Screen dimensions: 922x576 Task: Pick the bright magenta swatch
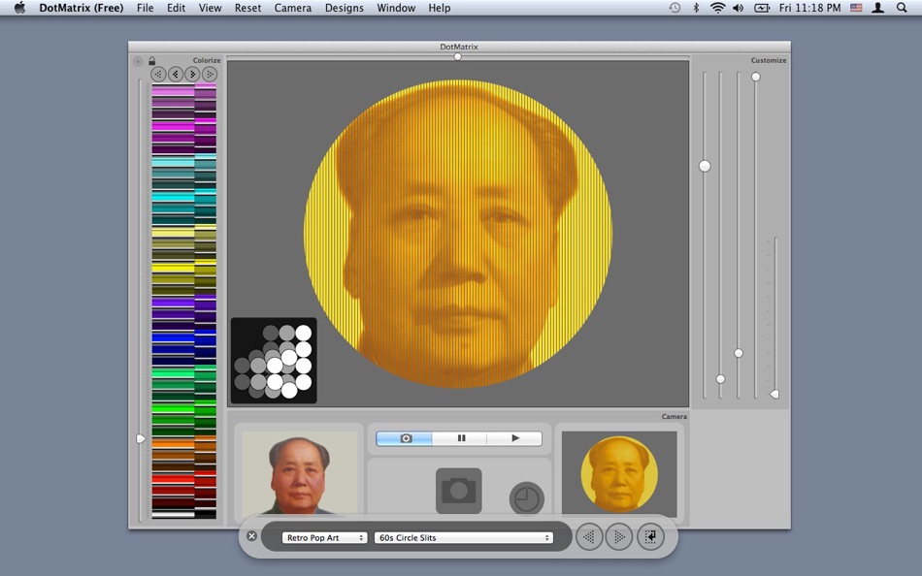(173, 126)
